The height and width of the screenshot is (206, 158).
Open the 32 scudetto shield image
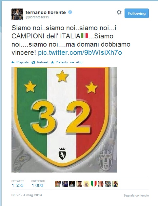64,120
